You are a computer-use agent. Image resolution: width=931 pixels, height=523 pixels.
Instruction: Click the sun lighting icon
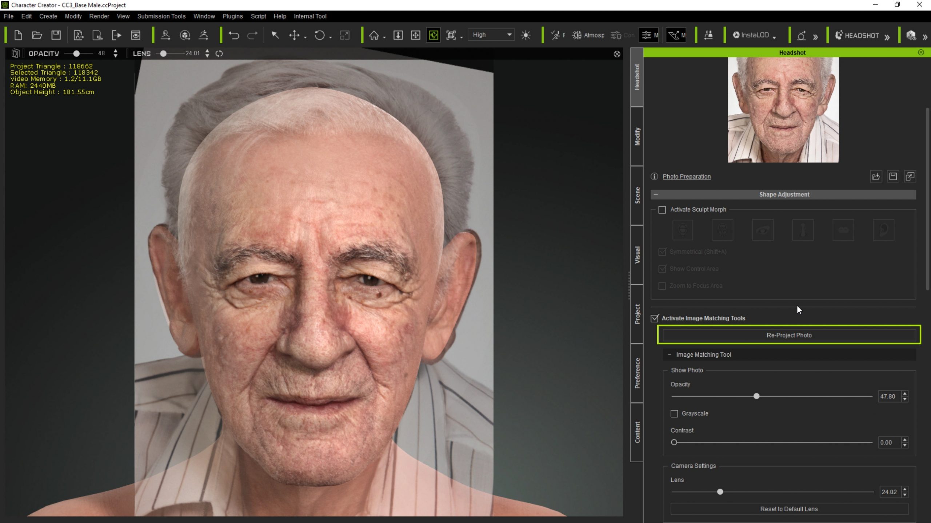[x=526, y=35]
